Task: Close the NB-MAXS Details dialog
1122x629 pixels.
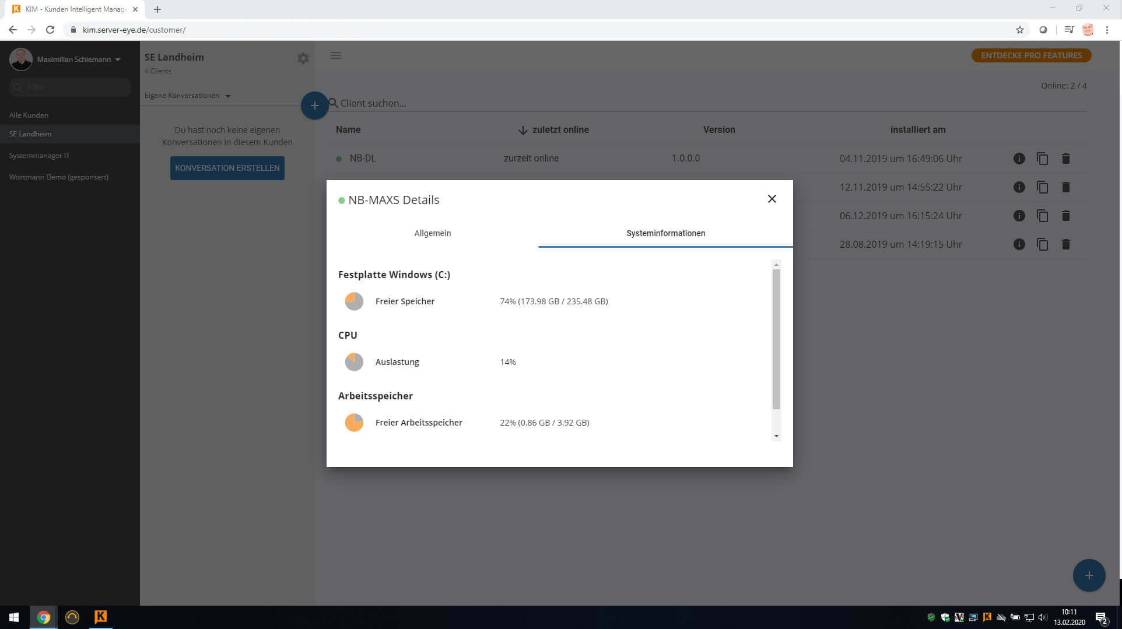Action: tap(772, 199)
